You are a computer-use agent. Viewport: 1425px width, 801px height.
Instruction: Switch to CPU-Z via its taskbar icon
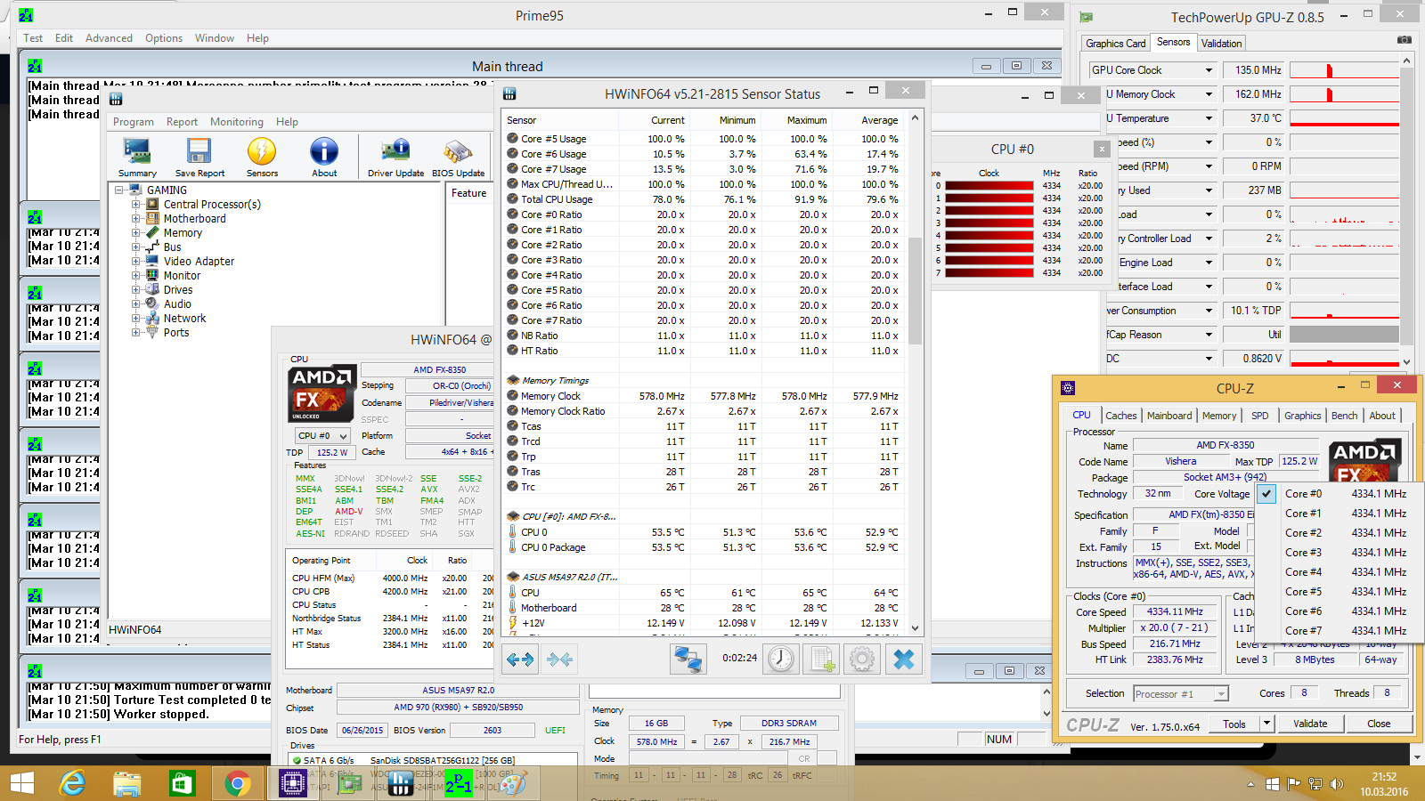[292, 783]
